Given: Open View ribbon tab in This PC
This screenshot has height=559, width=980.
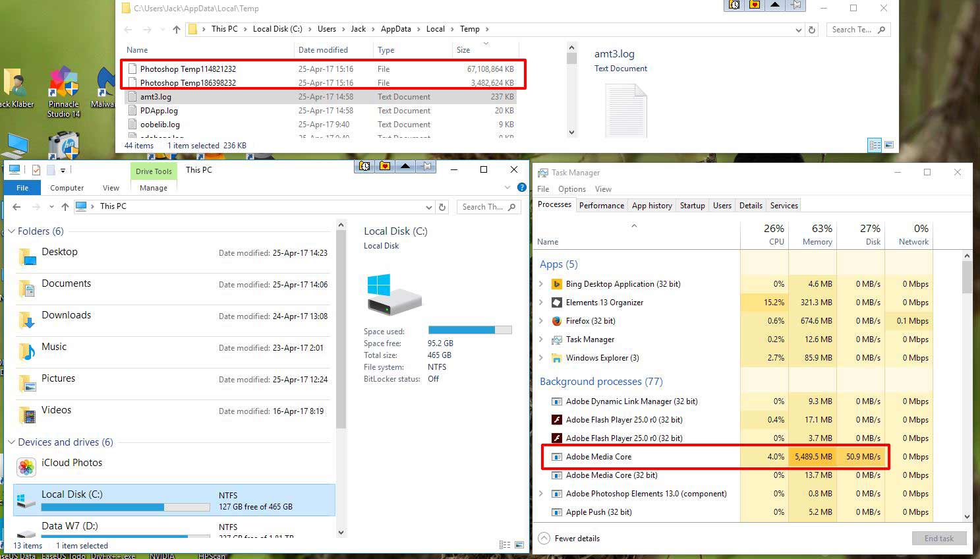Looking at the screenshot, I should [x=111, y=188].
